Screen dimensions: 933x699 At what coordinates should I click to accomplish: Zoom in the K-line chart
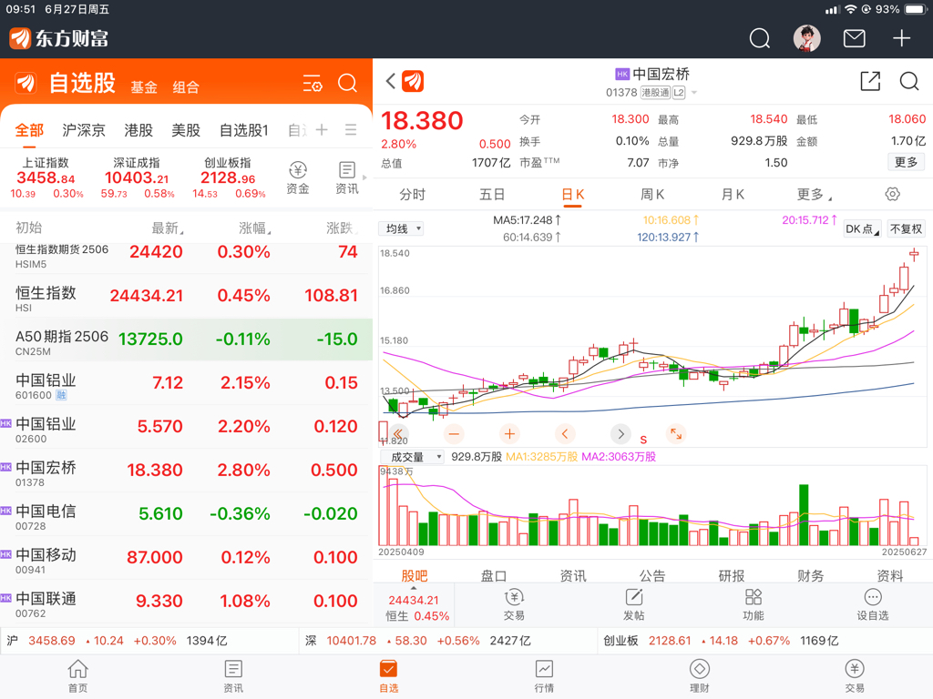coord(509,434)
